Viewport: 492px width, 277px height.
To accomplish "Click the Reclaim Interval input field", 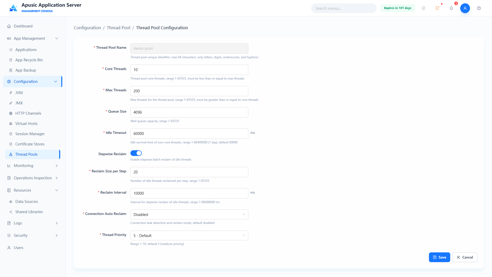I will tap(189, 193).
